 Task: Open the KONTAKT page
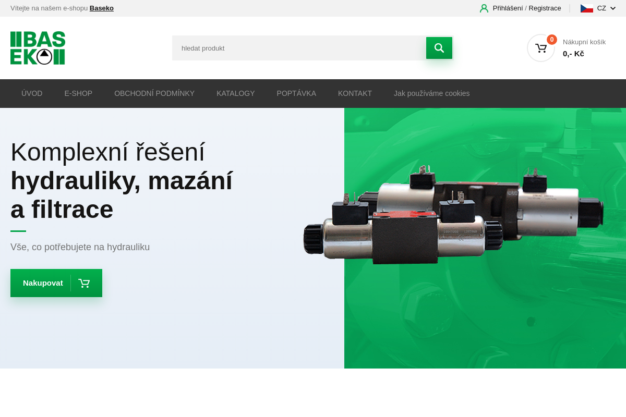point(355,93)
